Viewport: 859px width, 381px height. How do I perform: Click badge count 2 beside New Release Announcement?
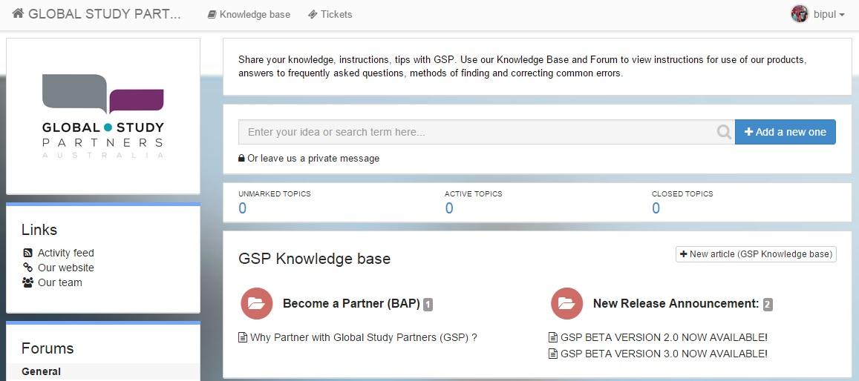point(768,305)
